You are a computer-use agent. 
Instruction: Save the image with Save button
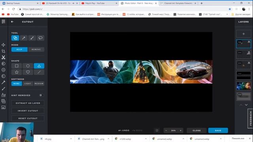click(218, 131)
